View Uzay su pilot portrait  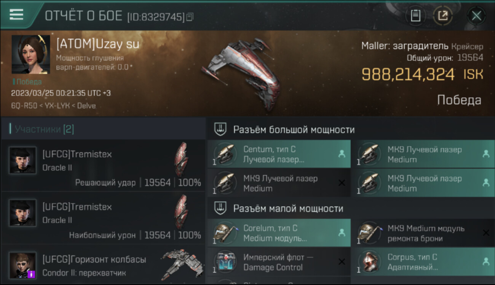(30, 54)
